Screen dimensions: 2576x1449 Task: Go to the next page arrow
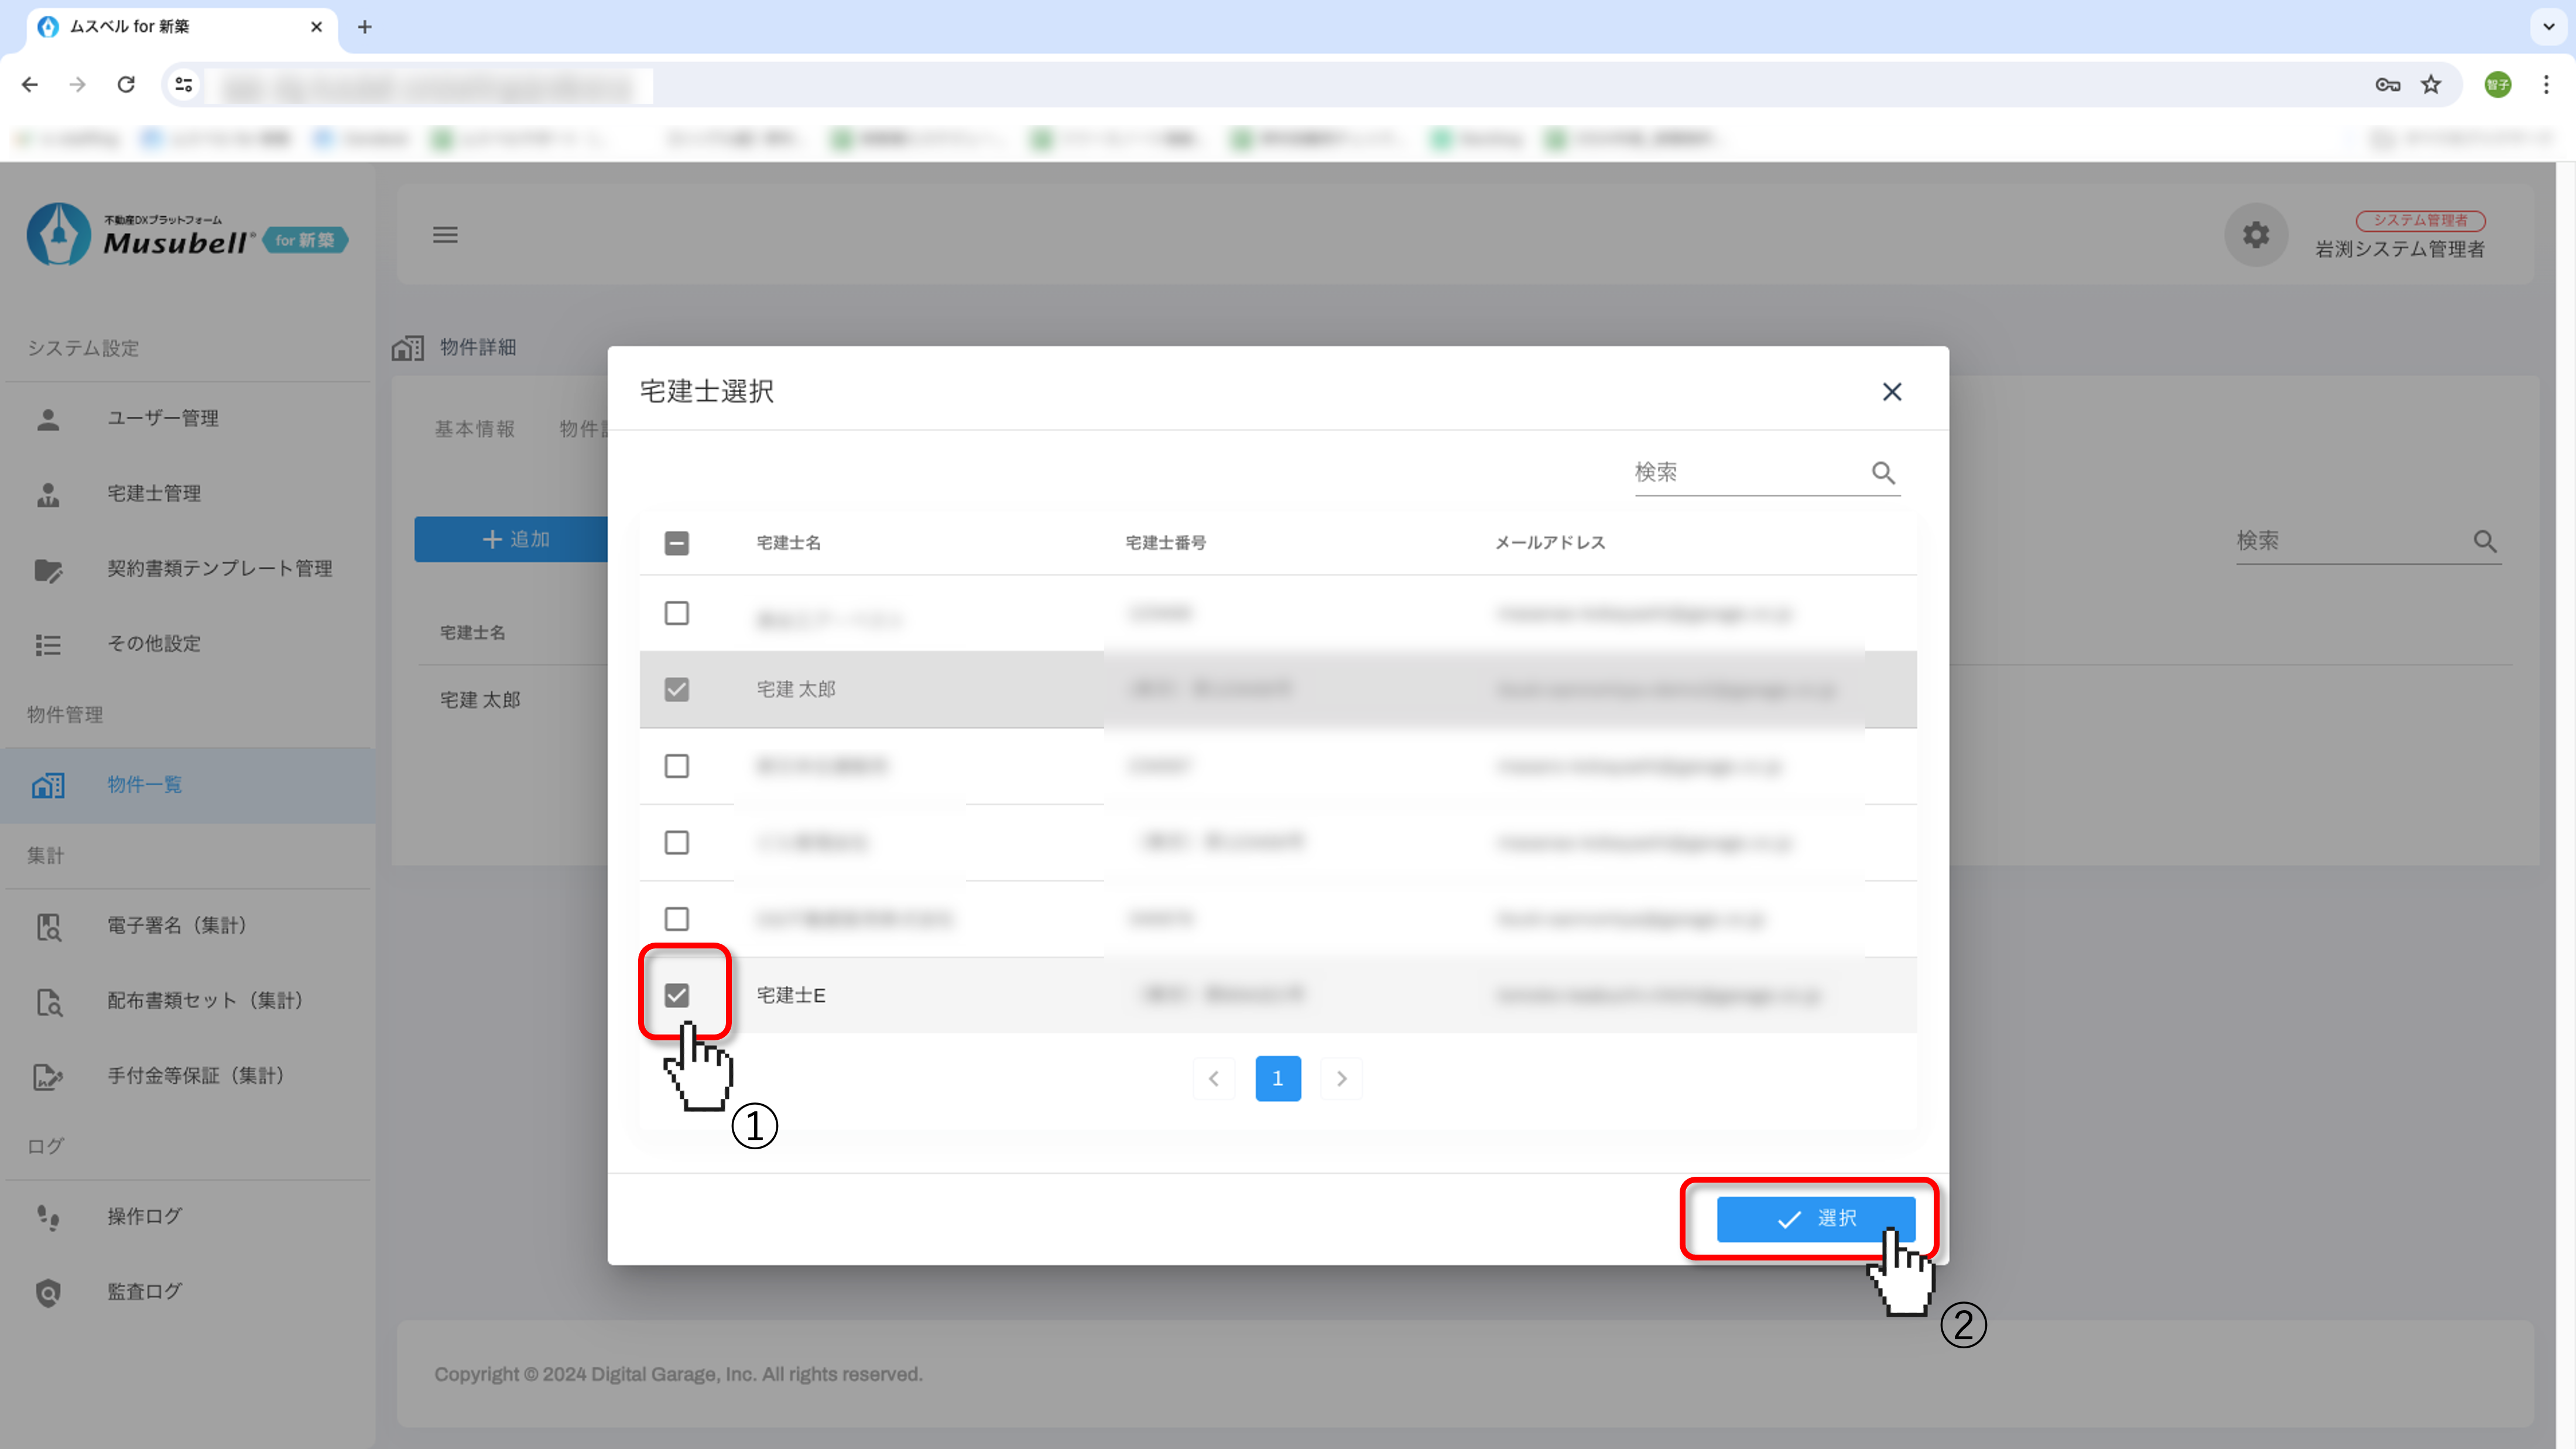pyautogui.click(x=1341, y=1078)
